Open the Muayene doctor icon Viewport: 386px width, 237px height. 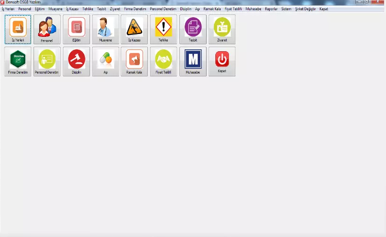(x=105, y=29)
